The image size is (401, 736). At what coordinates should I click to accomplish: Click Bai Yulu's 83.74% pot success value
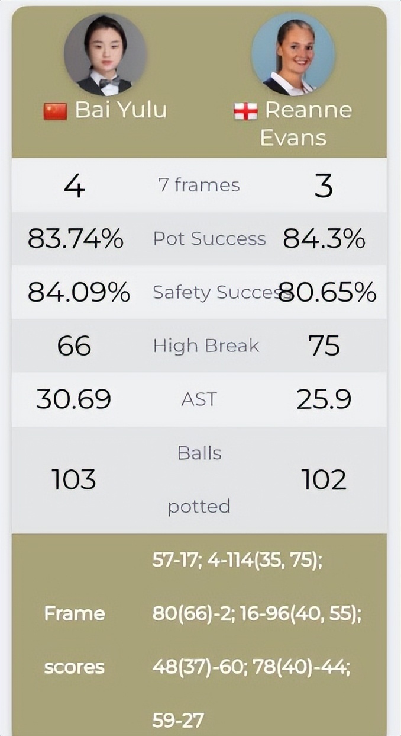[x=76, y=239]
